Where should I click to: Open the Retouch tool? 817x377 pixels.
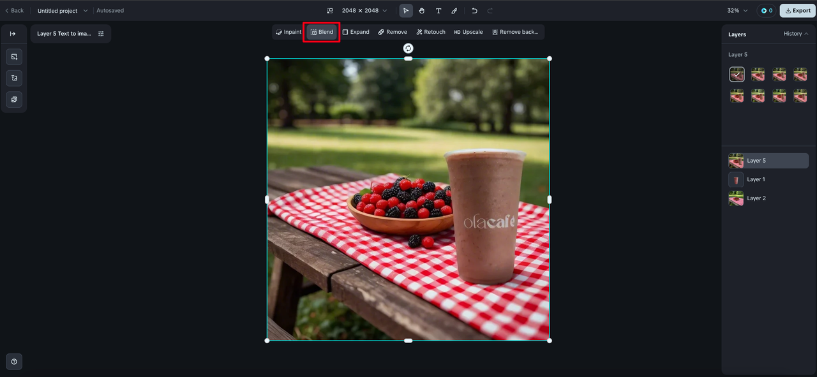coord(431,32)
